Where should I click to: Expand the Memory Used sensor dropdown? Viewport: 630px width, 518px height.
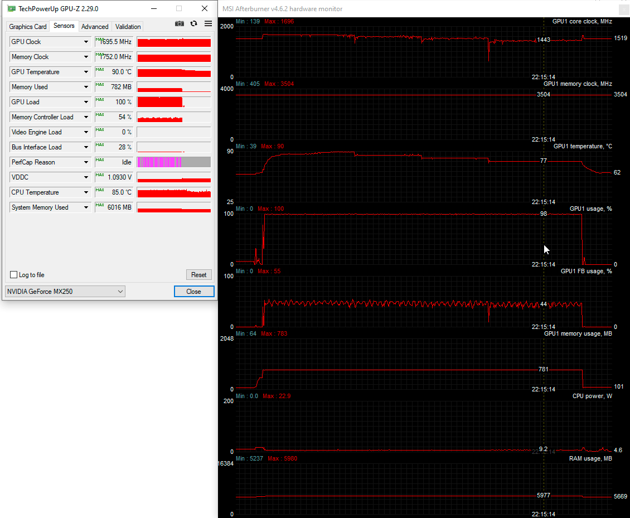coord(86,87)
